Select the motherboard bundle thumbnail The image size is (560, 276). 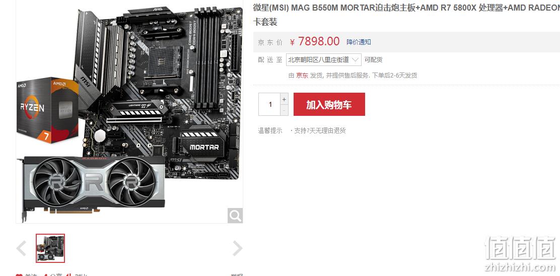pos(50,248)
